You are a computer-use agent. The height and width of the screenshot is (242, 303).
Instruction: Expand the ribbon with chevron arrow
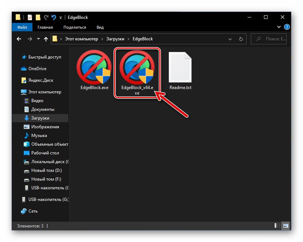point(279,27)
